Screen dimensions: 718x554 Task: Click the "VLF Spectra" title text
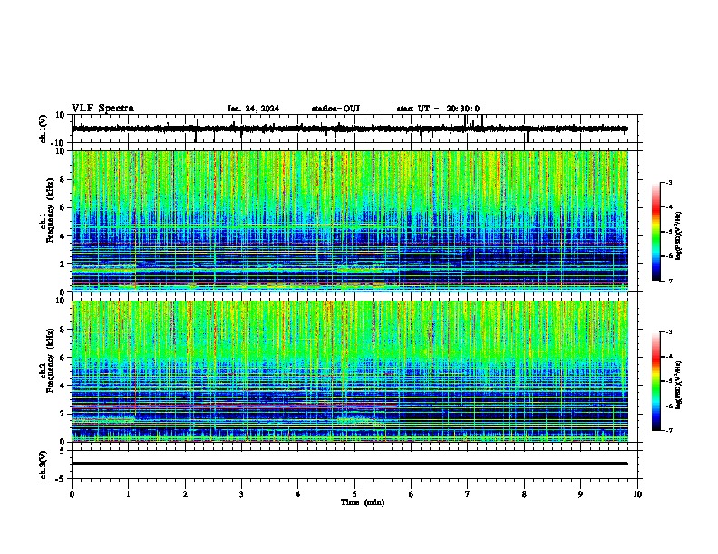coord(102,109)
